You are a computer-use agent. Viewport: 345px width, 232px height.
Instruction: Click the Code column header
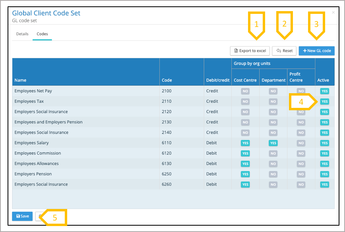pos(167,80)
